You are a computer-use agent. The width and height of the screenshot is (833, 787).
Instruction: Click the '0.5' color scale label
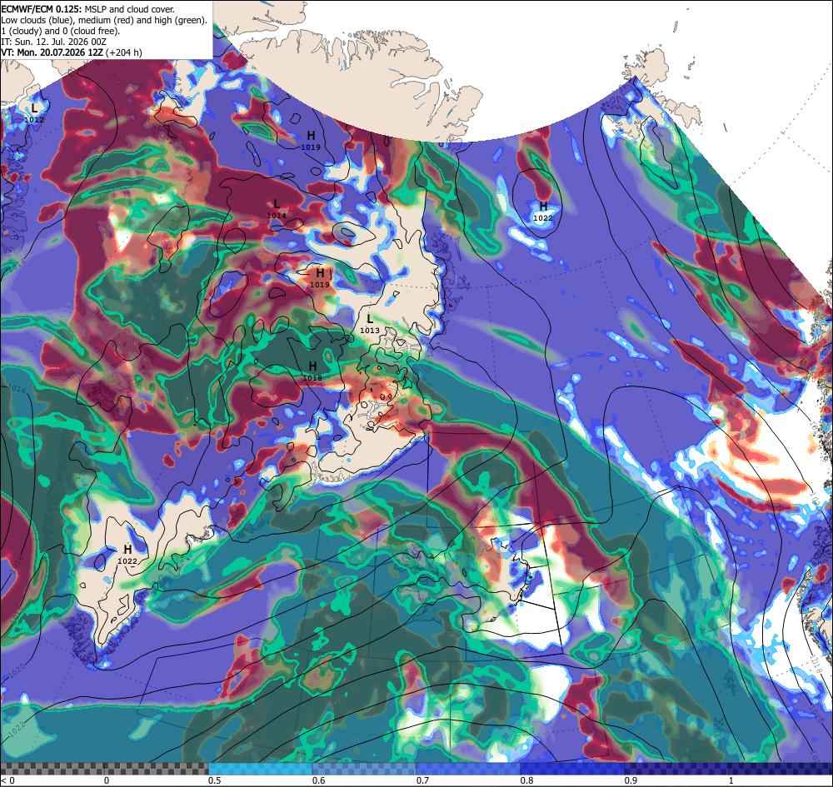pos(215,780)
